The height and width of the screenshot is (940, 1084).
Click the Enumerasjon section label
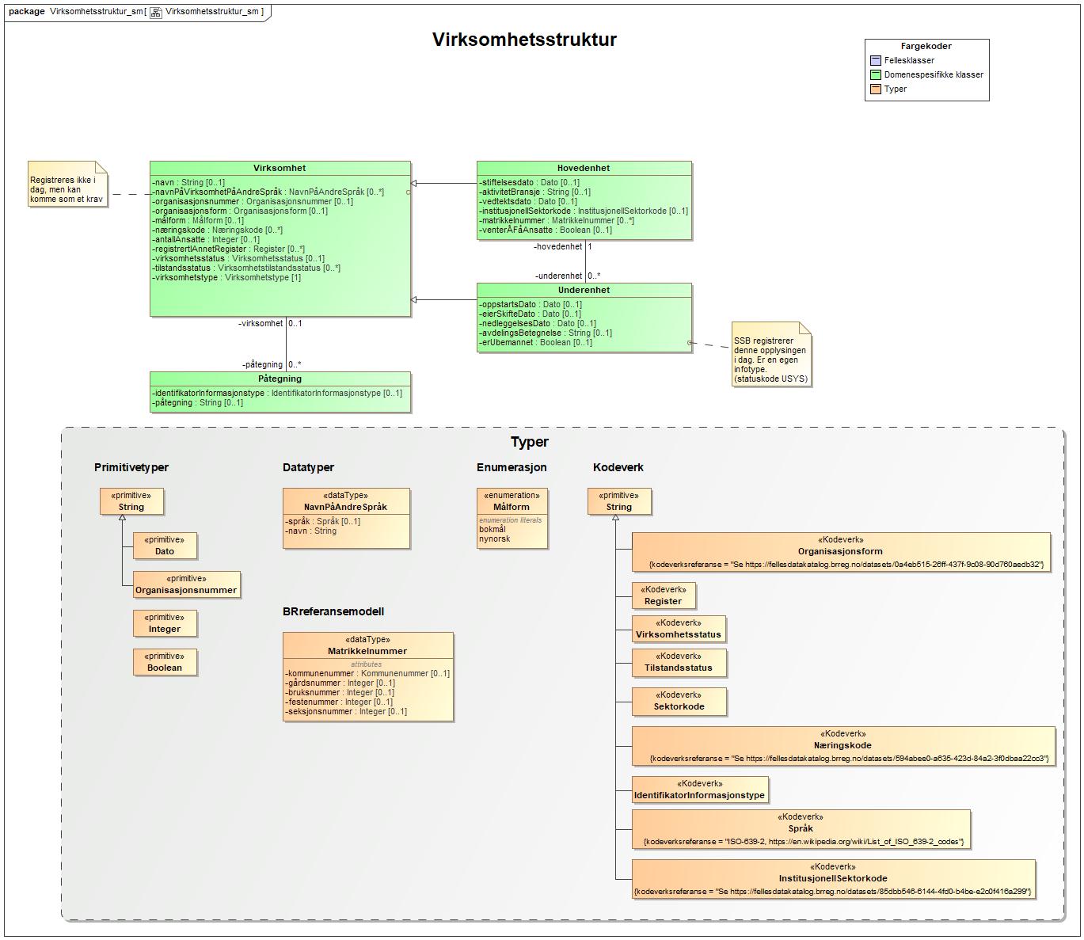click(512, 467)
